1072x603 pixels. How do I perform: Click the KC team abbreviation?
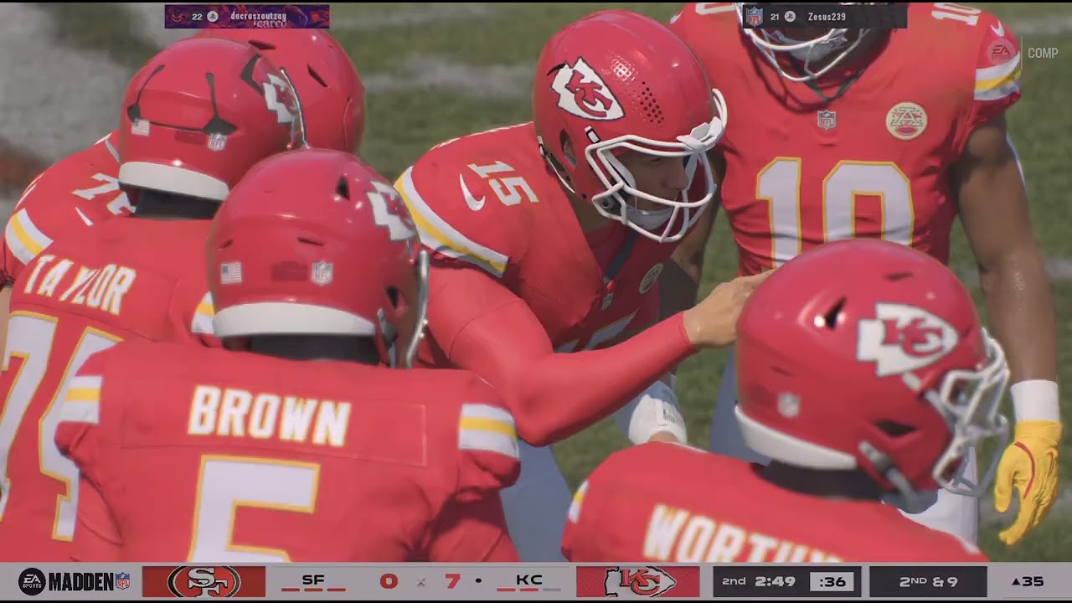[529, 580]
